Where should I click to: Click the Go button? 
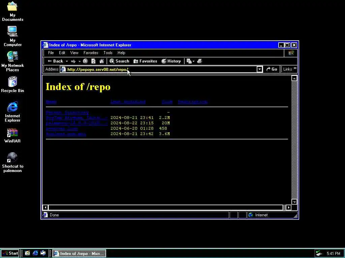[x=272, y=69]
